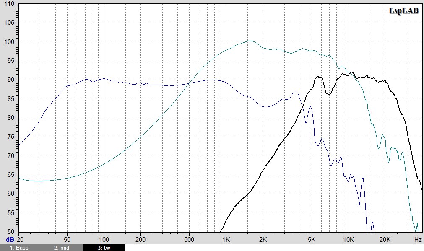Viewport: 424px width, 251px height.
Task: Click the '200' frequency axis label
Action: click(140, 239)
